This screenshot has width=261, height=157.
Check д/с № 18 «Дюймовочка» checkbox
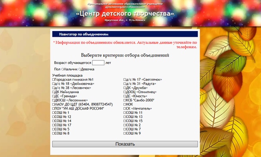point(54,84)
